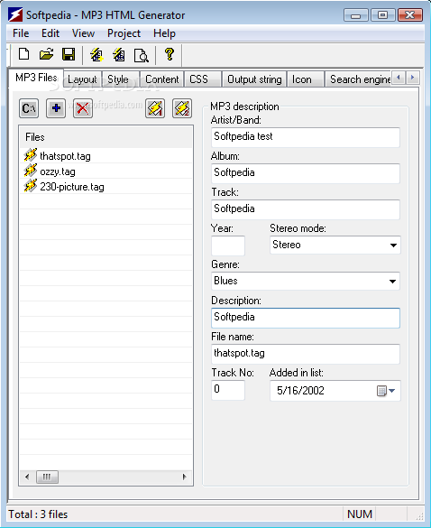Click the Preview magnifier page icon

click(141, 55)
